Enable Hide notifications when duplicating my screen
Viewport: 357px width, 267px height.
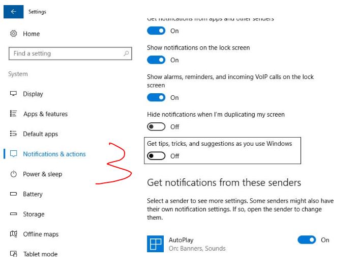tap(156, 127)
